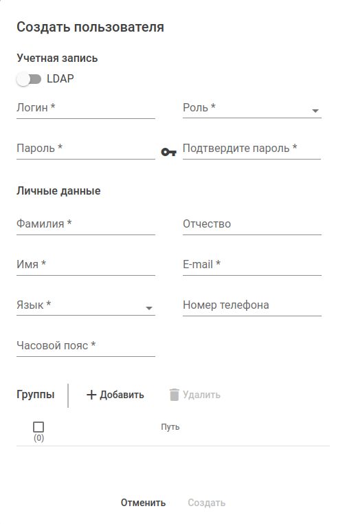Viewport: 345px width, 524px height.
Task: Click the key icon to generate password
Action: point(168,153)
